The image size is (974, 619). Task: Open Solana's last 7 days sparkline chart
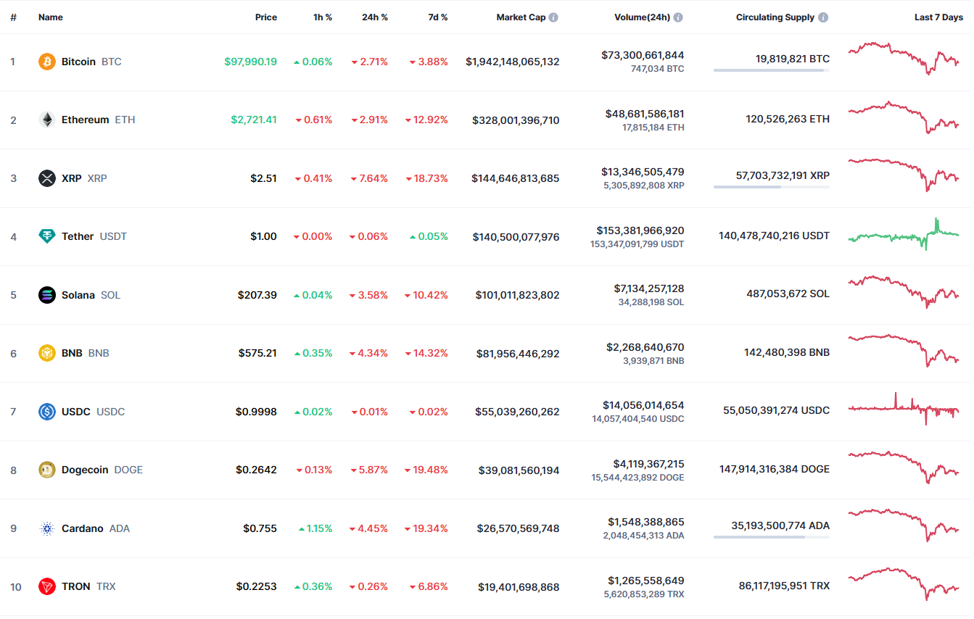tap(904, 291)
